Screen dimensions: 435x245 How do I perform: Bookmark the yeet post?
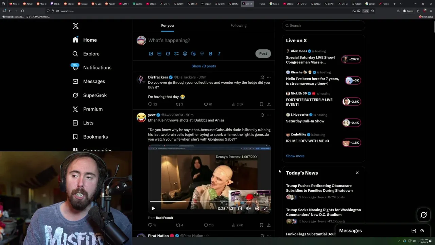coord(261,225)
